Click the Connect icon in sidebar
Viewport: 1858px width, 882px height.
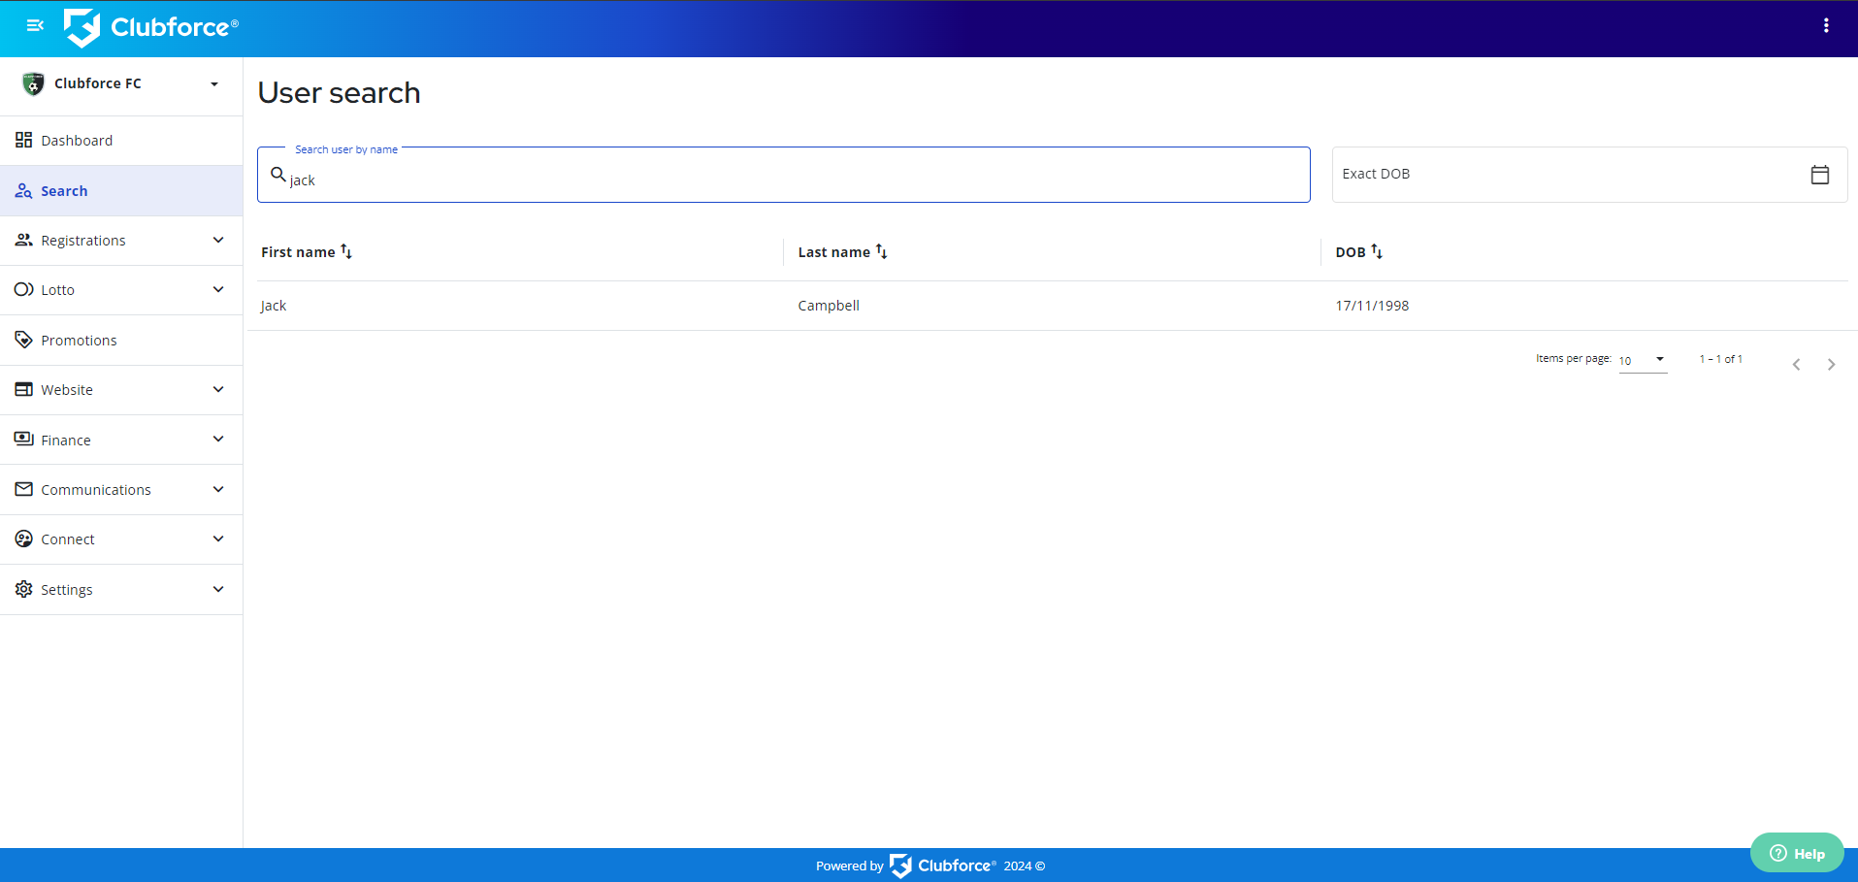point(24,539)
